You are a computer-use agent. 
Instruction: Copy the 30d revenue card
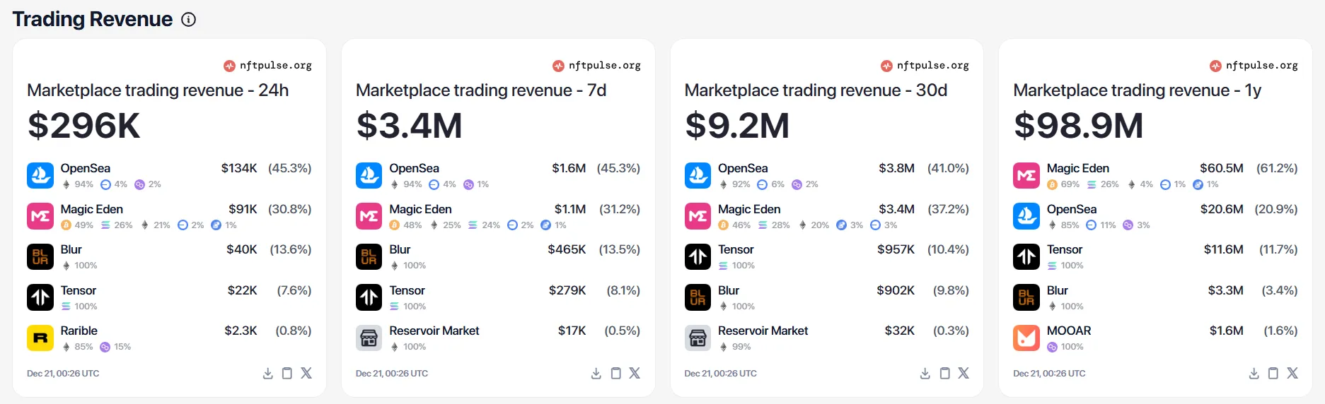[944, 374]
